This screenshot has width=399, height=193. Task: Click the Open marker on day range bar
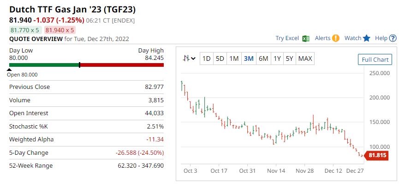point(10,70)
